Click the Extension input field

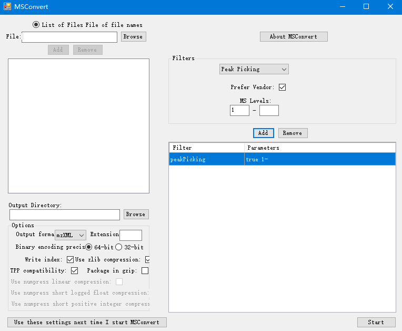(x=130, y=235)
